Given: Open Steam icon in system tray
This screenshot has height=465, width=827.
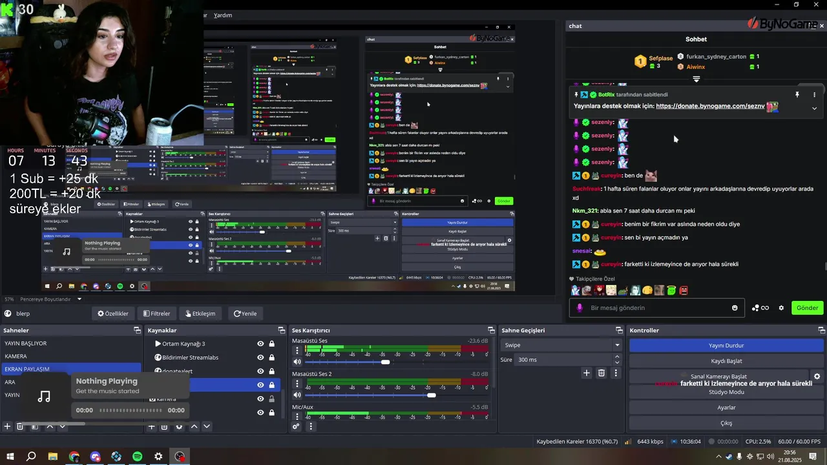Looking at the screenshot, I should [x=729, y=457].
